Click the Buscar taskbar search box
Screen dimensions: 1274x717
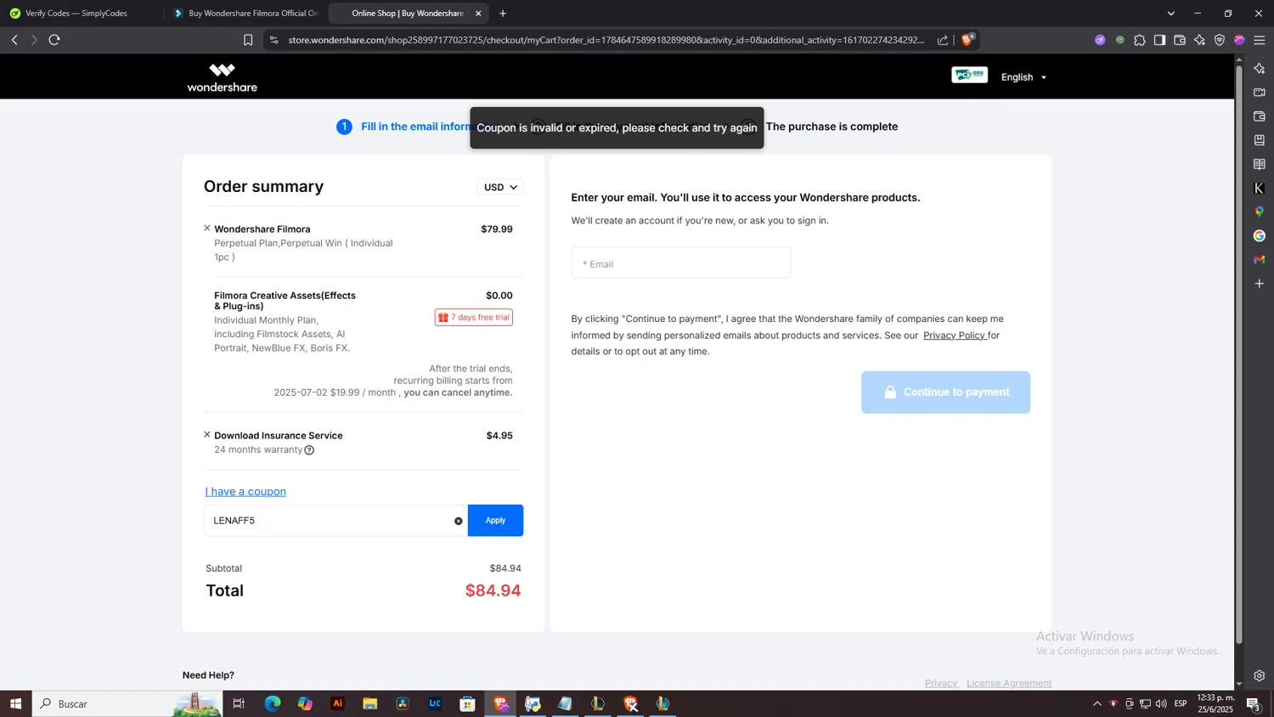(x=127, y=703)
